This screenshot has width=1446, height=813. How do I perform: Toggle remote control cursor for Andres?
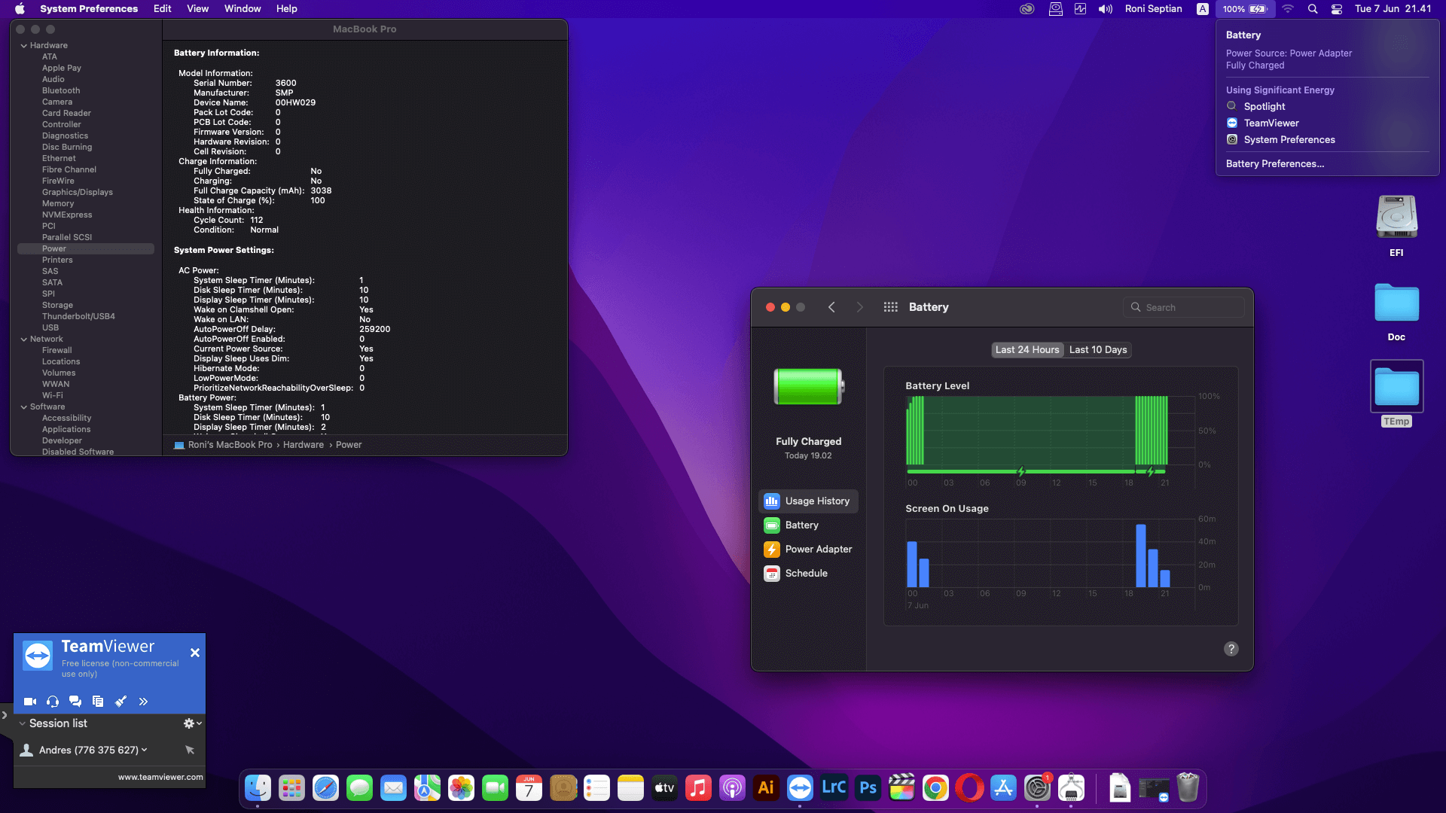pyautogui.click(x=190, y=750)
